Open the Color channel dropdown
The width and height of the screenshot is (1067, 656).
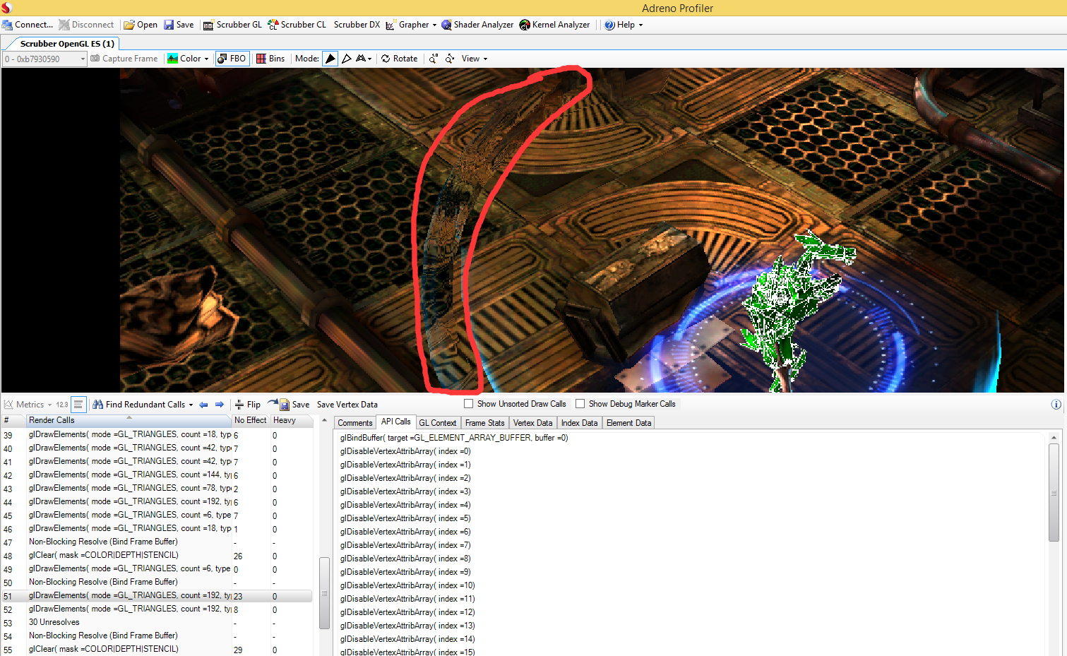(189, 59)
